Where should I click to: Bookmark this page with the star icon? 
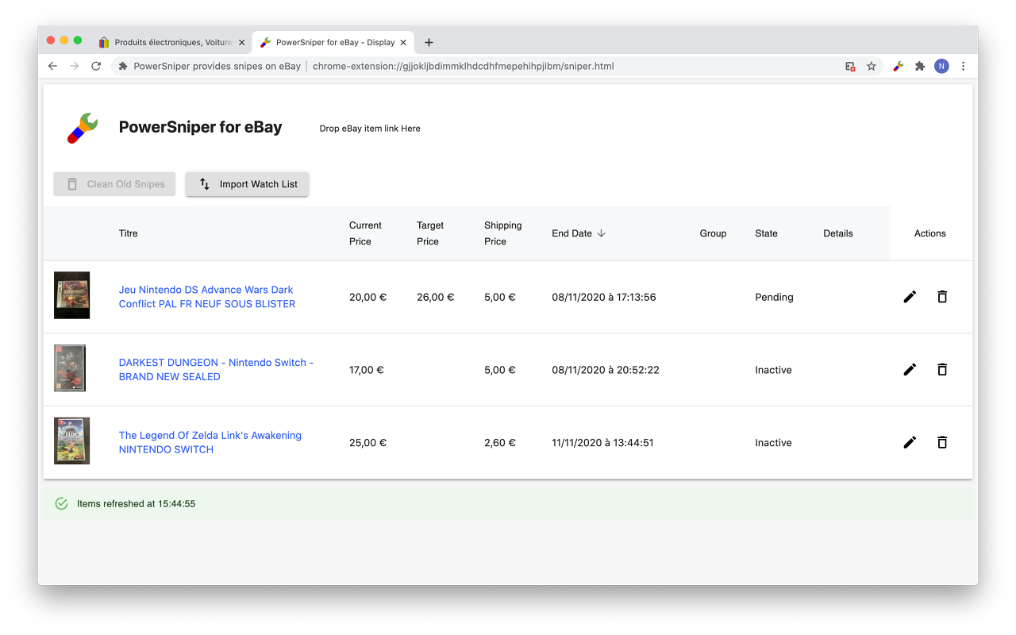(x=872, y=67)
